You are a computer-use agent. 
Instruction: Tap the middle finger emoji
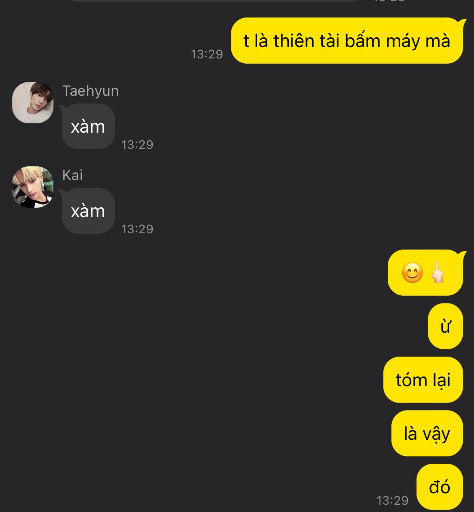point(438,272)
